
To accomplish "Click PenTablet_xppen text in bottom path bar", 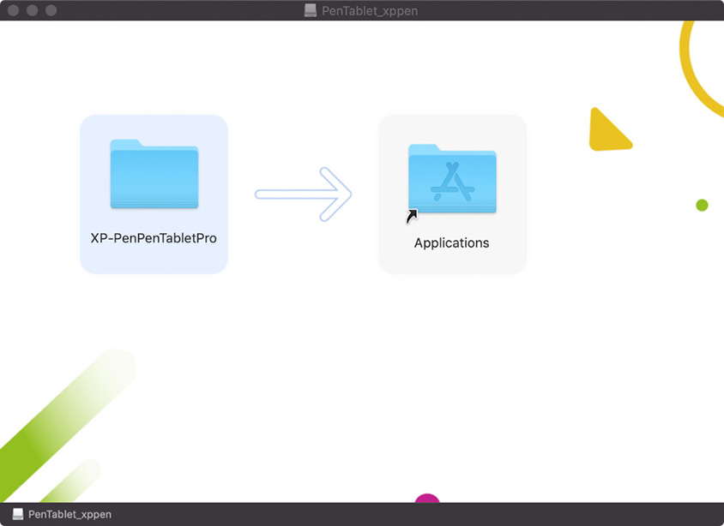I will click(69, 515).
